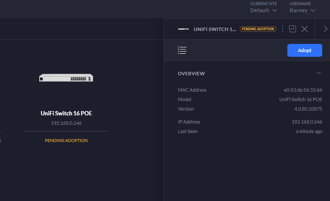Click the MAC address value e0:63:da:56:33:64
Image resolution: width=330 pixels, height=201 pixels.
(x=302, y=90)
